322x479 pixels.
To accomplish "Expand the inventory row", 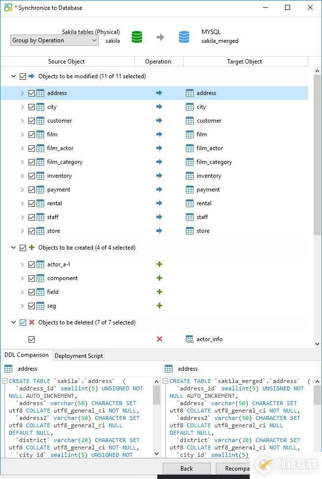I will coord(22,176).
